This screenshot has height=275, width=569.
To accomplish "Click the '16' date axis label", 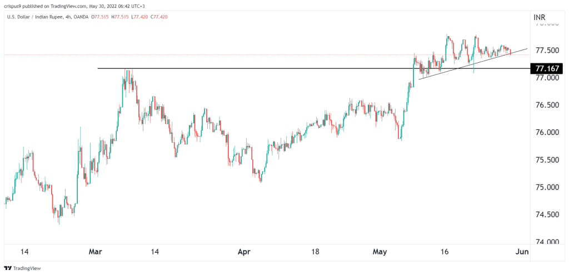I will (445, 252).
